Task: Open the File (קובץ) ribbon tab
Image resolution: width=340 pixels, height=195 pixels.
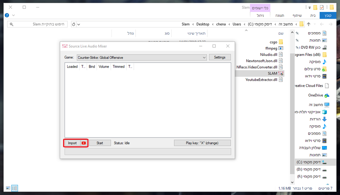Action: pyautogui.click(x=328, y=15)
